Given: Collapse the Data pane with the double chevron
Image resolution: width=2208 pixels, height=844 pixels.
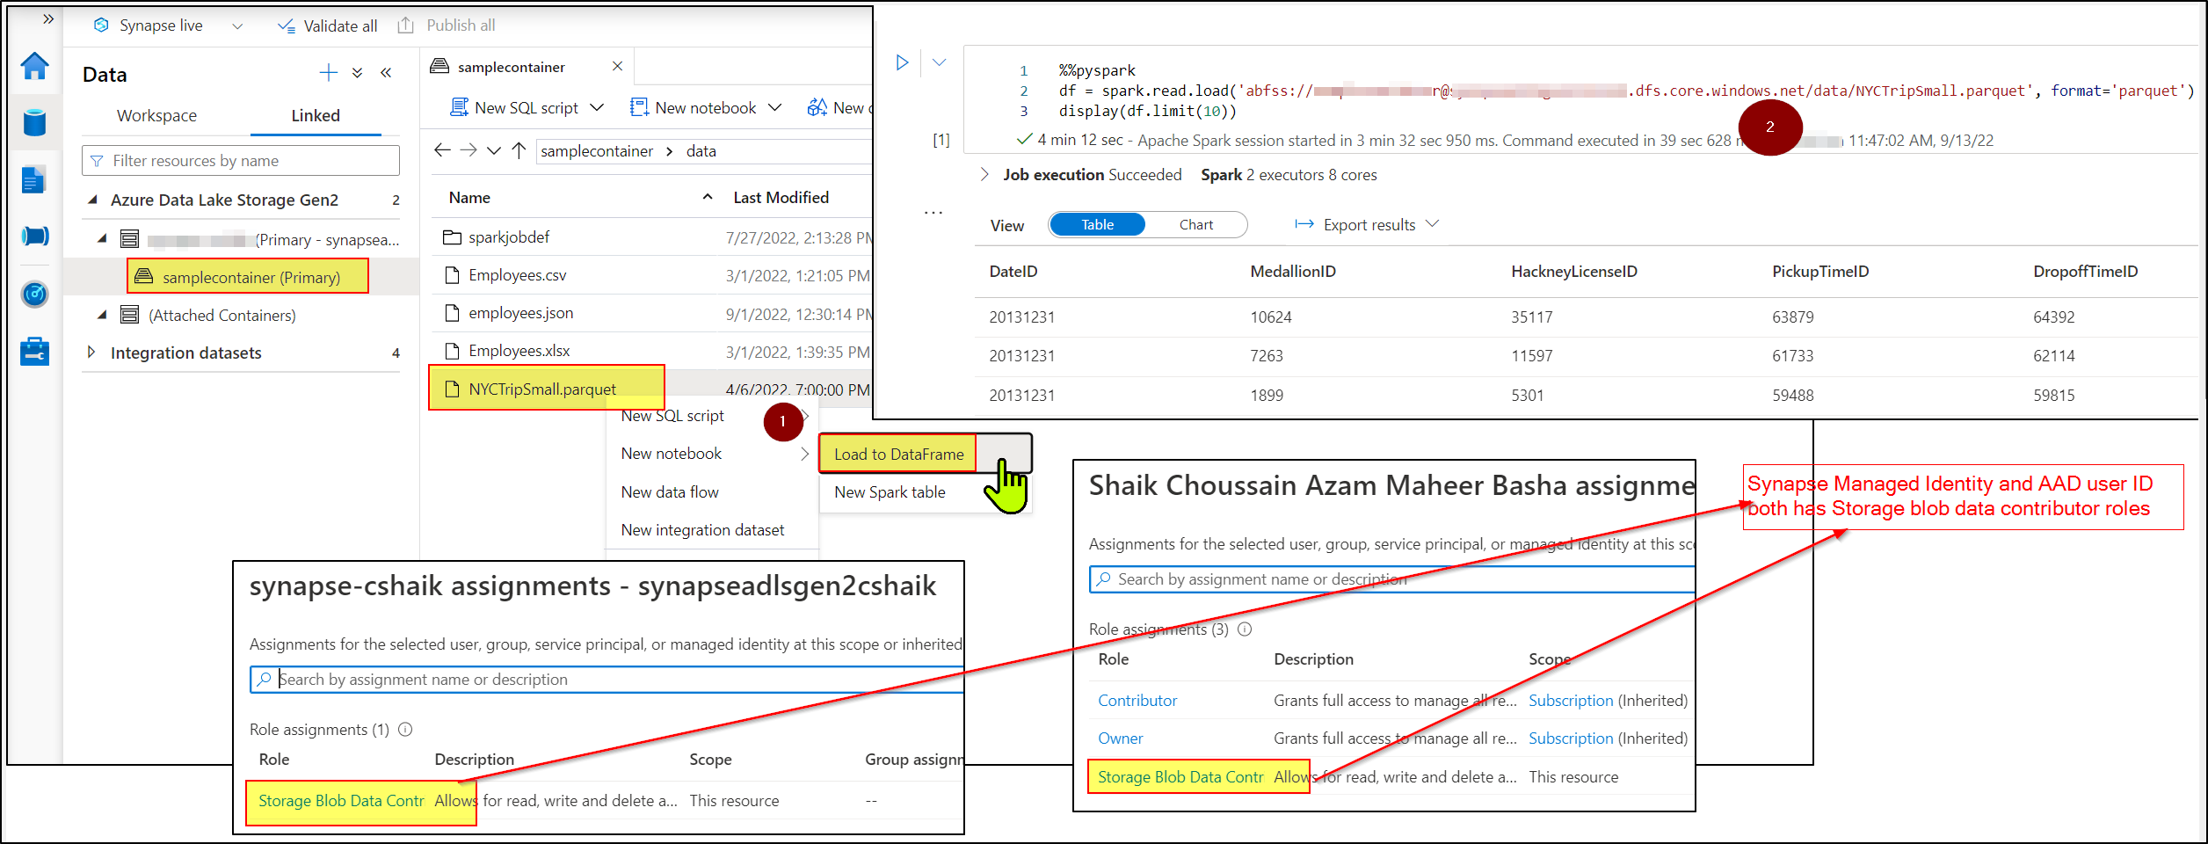Looking at the screenshot, I should pos(386,72).
